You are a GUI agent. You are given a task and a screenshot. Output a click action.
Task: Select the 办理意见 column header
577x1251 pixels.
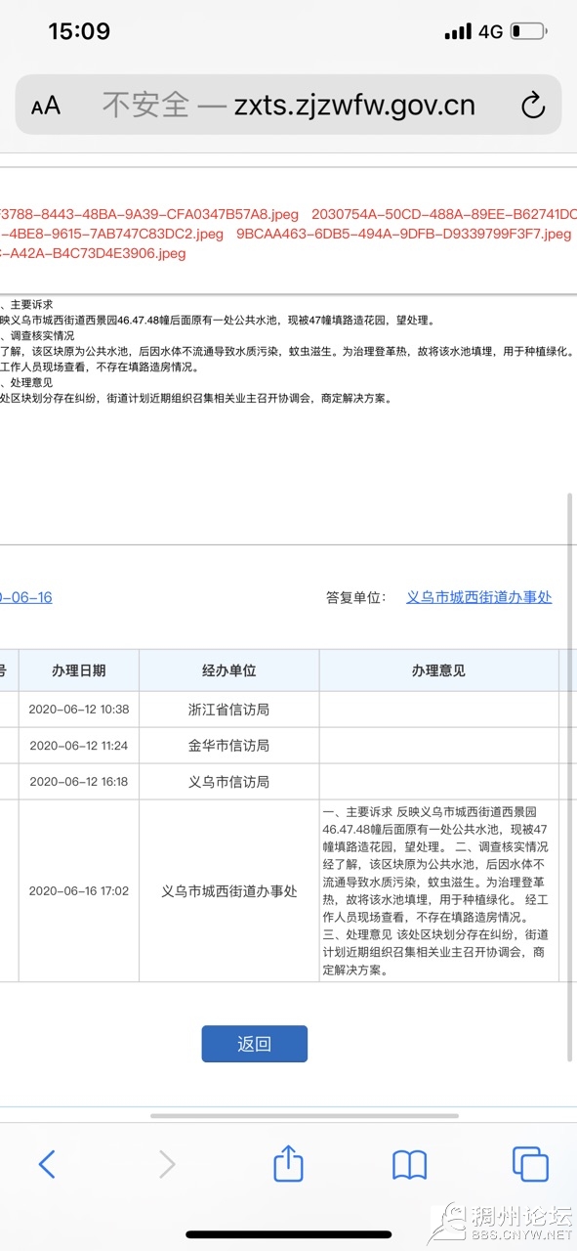coord(438,670)
